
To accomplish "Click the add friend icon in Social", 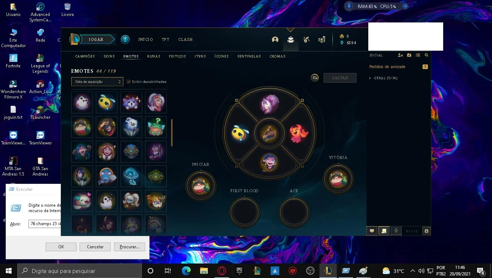I will 400,55.
